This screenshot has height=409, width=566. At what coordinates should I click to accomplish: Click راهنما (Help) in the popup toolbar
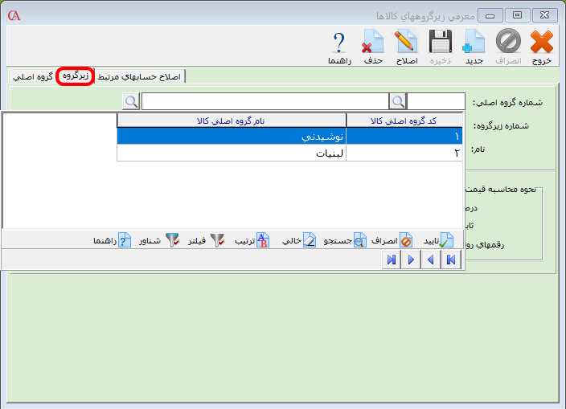click(x=112, y=240)
